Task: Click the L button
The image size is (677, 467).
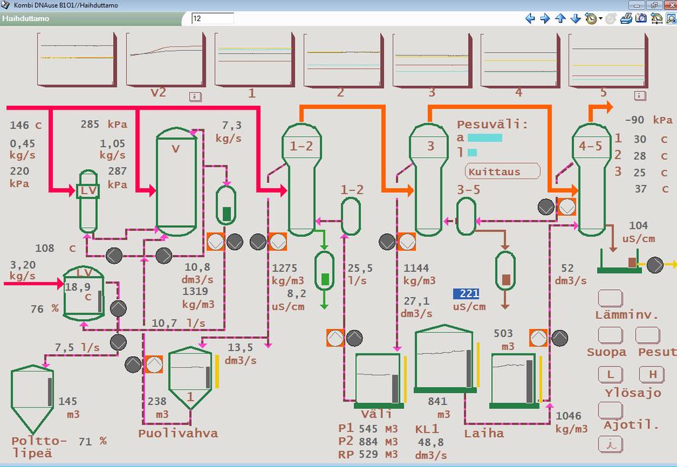Action: [610, 375]
